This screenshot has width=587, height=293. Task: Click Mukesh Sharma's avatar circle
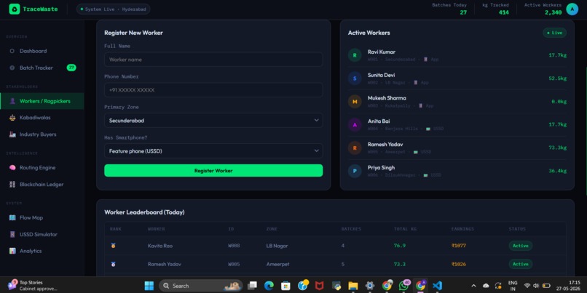click(x=355, y=102)
